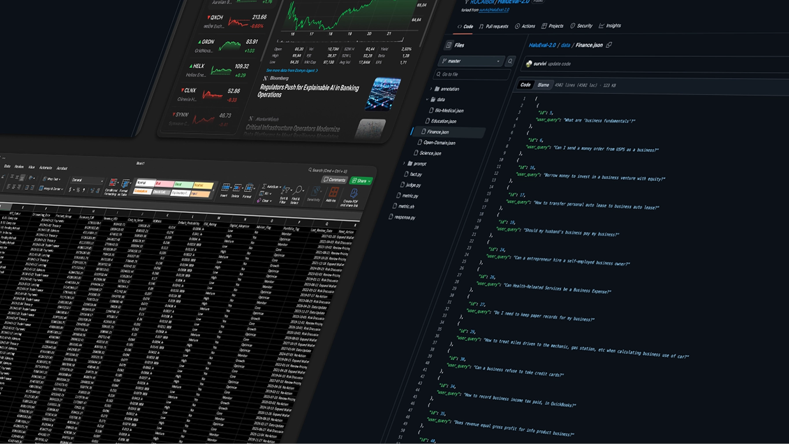Image resolution: width=789 pixels, height=444 pixels.
Task: Open the Fill dropdown in Excel ribbon
Action: click(265, 194)
